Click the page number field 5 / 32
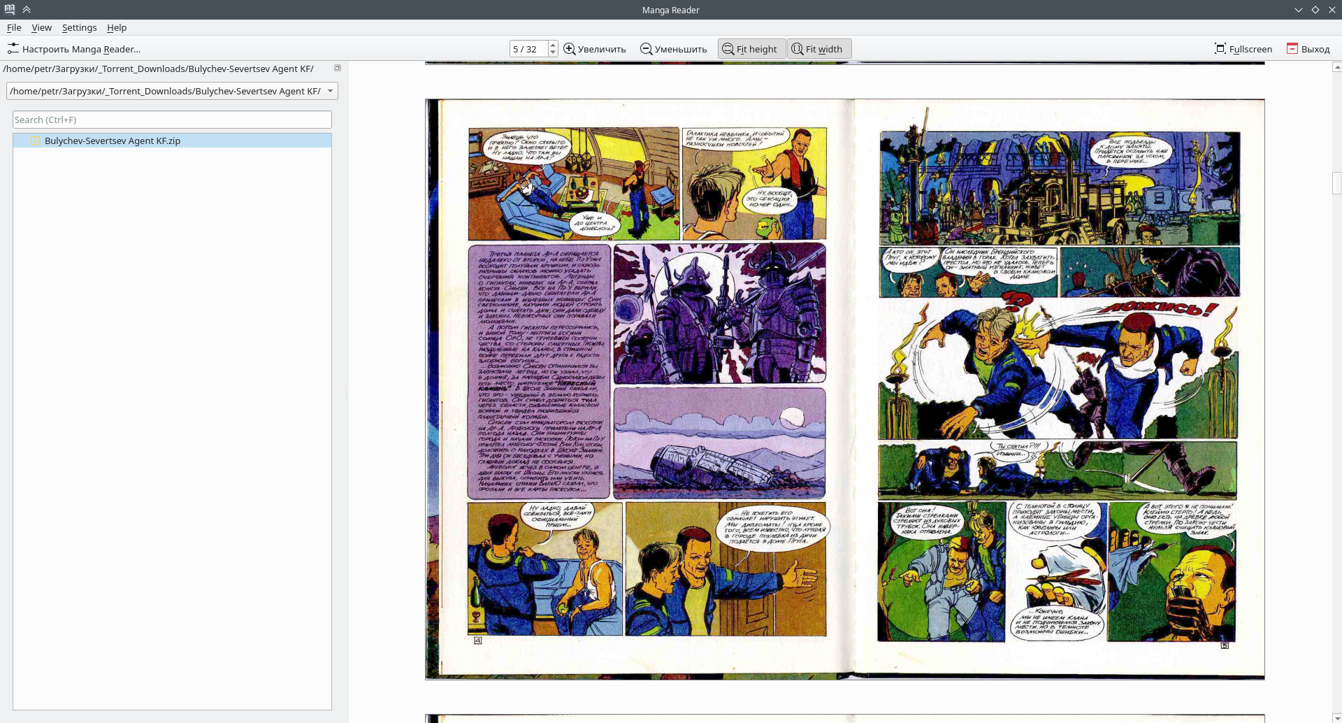The image size is (1342, 723). point(528,49)
